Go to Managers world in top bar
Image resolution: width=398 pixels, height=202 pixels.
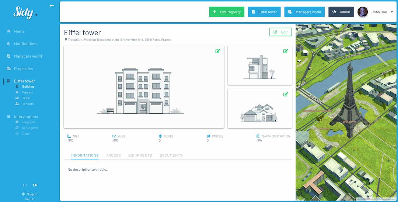pyautogui.click(x=304, y=12)
